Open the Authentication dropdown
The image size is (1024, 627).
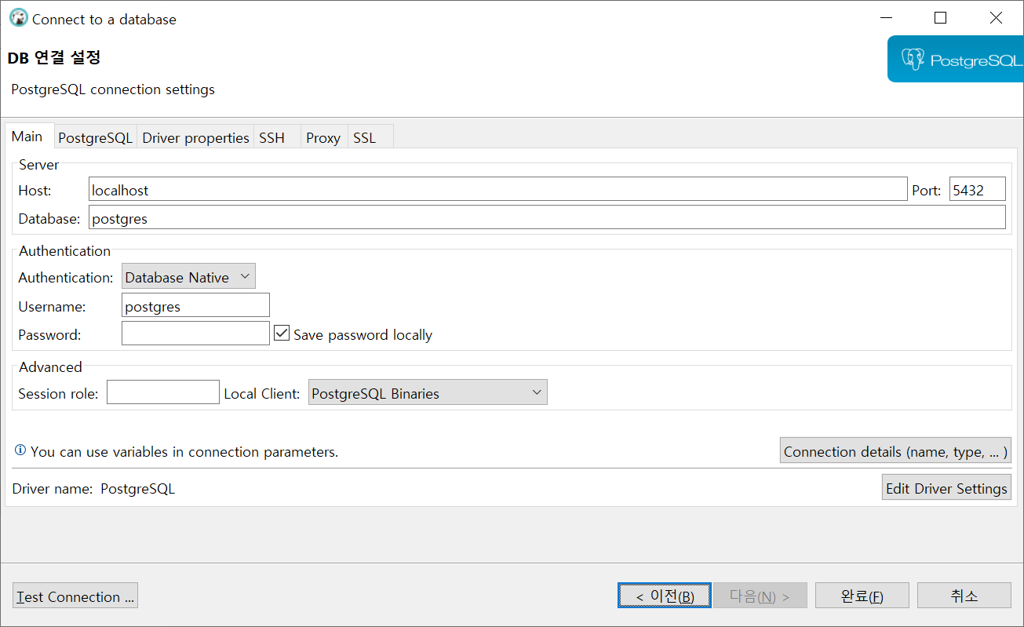[189, 277]
